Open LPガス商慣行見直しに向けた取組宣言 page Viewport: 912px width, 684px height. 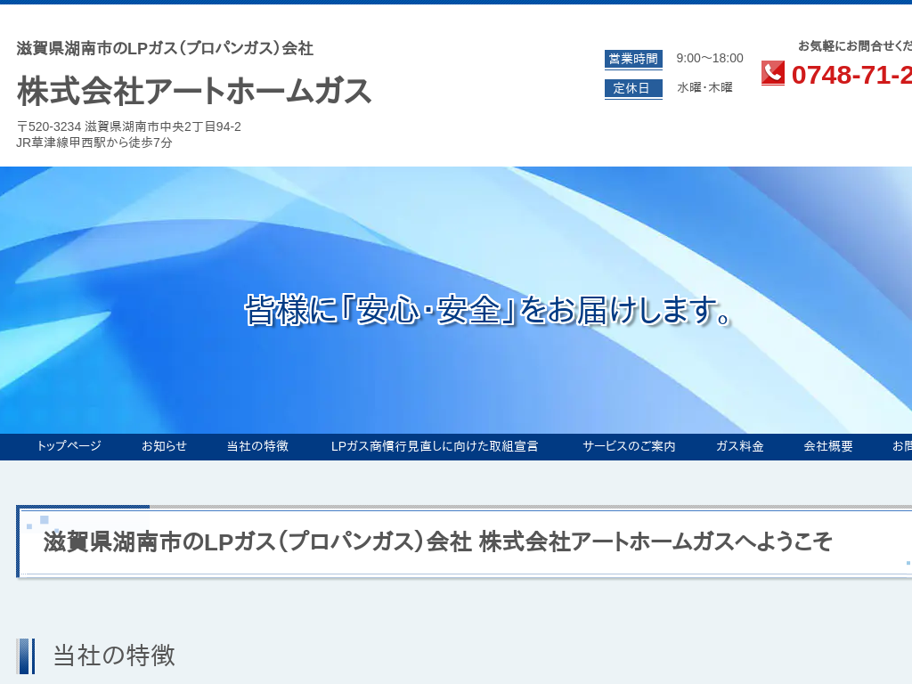click(x=435, y=446)
